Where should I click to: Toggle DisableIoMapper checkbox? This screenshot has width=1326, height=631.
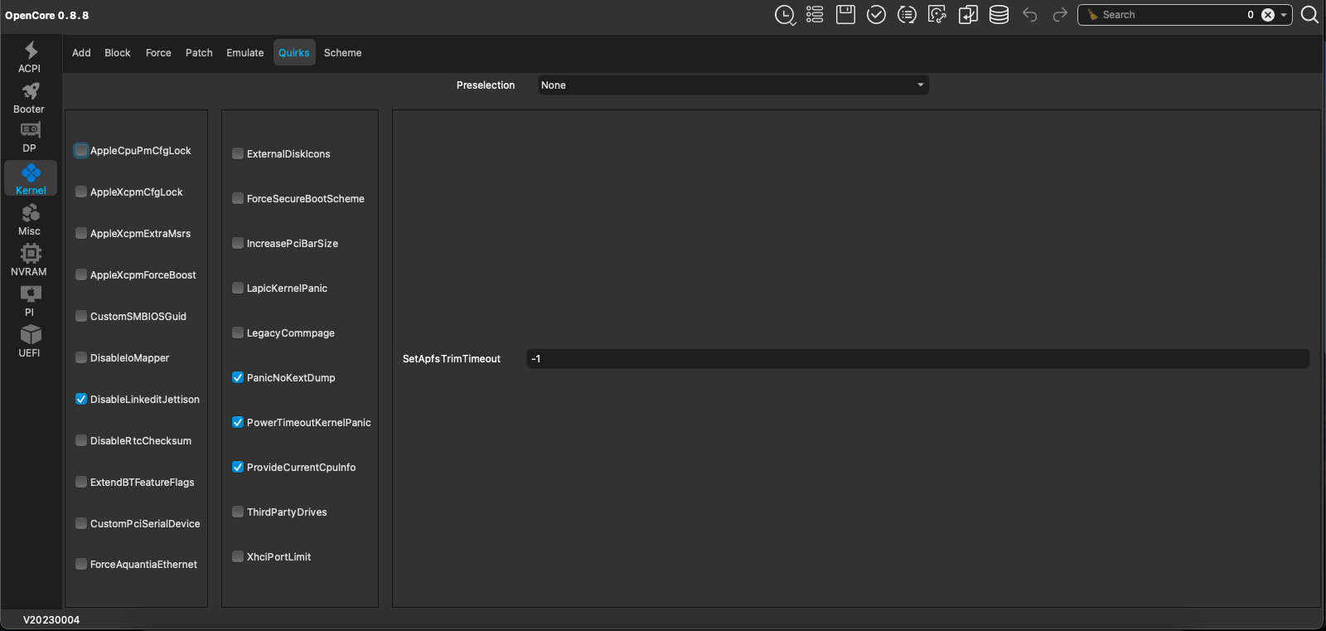(x=81, y=358)
